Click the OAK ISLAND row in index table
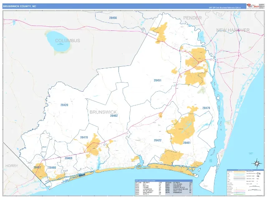Viewport: 267px width, 200px height. pyautogui.click(x=179, y=184)
